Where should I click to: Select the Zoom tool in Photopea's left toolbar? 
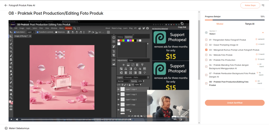click(x=11, y=98)
